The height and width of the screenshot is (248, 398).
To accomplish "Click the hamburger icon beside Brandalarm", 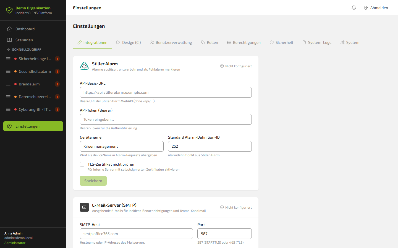I will [x=8, y=84].
